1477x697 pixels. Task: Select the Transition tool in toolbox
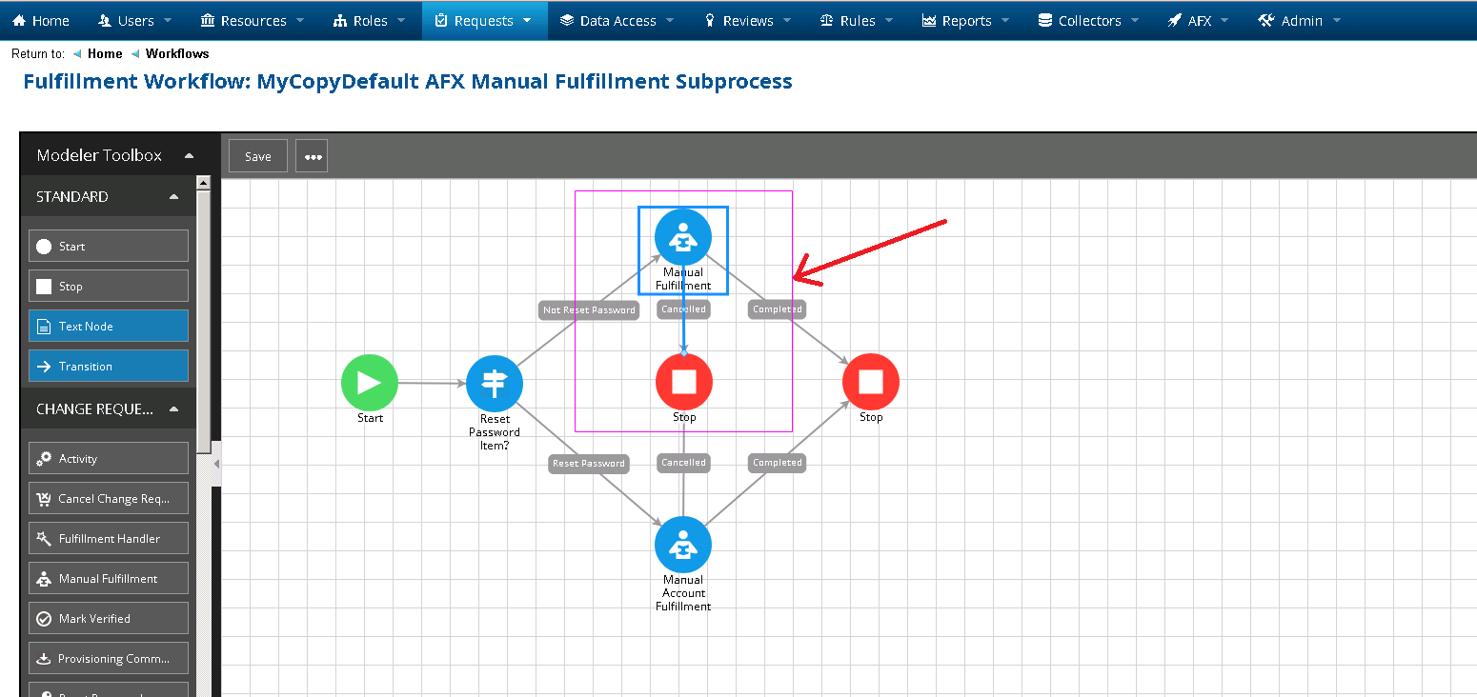[x=109, y=367]
